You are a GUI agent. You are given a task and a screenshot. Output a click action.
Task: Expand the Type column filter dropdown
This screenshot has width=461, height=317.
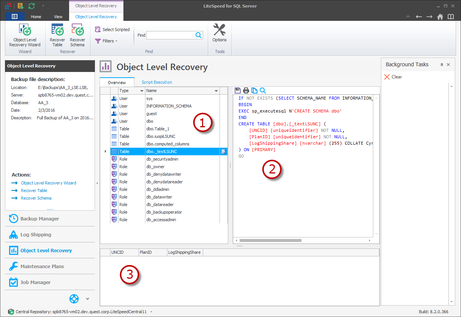click(142, 91)
